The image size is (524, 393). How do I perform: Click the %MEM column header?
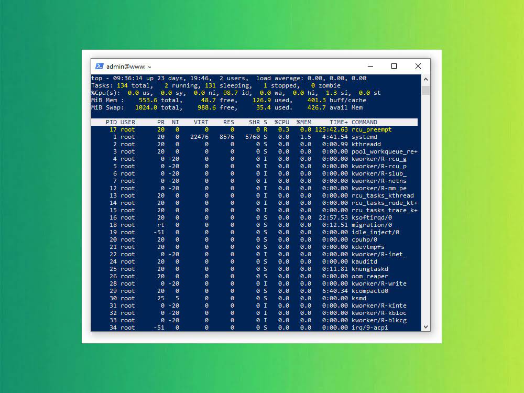pyautogui.click(x=304, y=122)
